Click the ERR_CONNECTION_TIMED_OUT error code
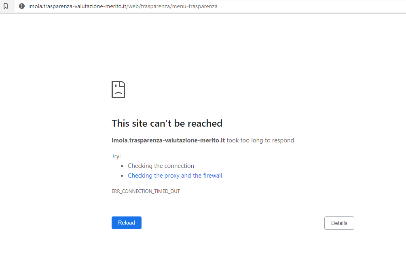The height and width of the screenshot is (265, 406). (x=146, y=191)
